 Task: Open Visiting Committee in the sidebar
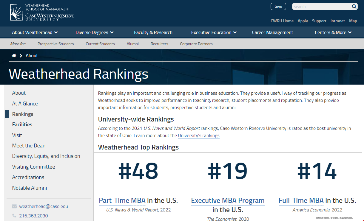33,167
